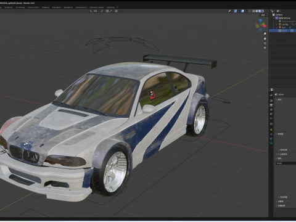Switch viewport shading to material preview

(x=260, y=11)
